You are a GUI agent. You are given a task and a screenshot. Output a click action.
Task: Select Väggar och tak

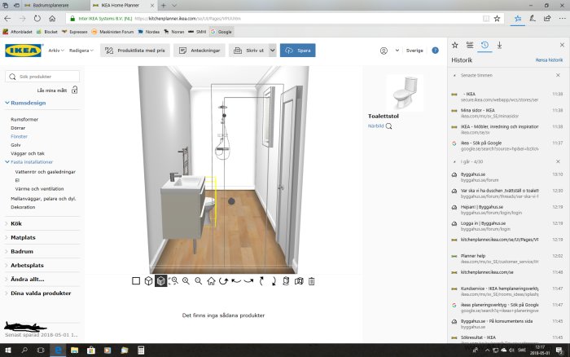point(27,153)
